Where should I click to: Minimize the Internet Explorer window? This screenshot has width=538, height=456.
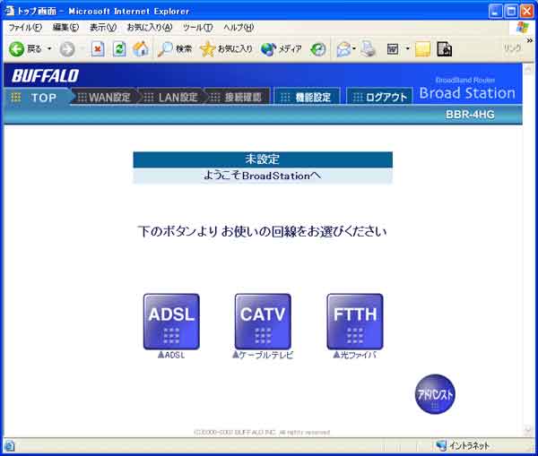(x=495, y=12)
